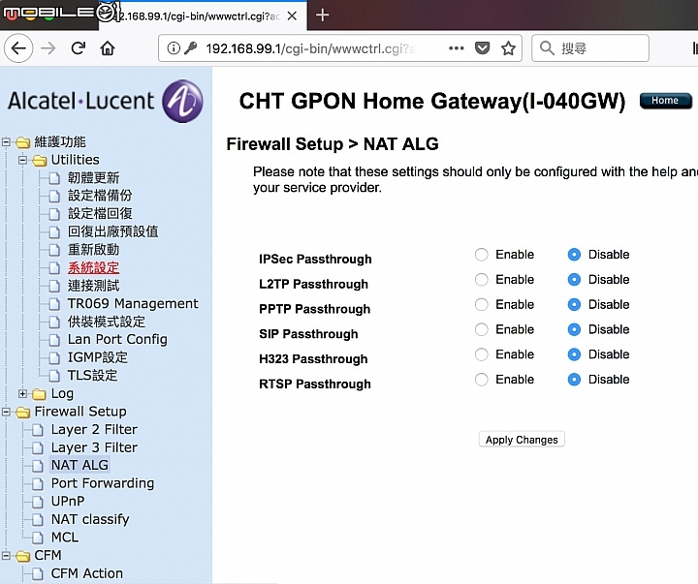Open Layer 3 Filter page

point(94,447)
